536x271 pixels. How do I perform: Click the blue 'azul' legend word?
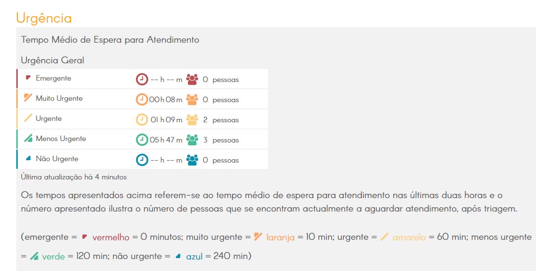pyautogui.click(x=194, y=257)
